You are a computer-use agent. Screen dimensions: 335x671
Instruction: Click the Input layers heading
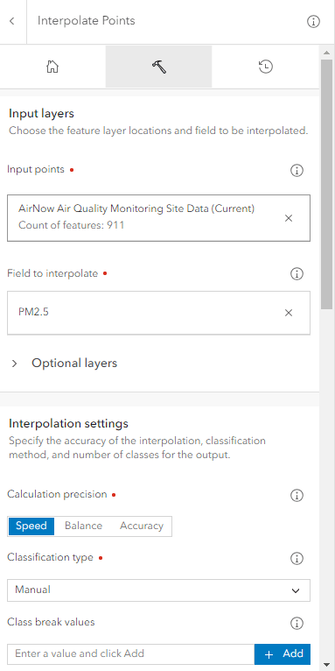(x=41, y=113)
